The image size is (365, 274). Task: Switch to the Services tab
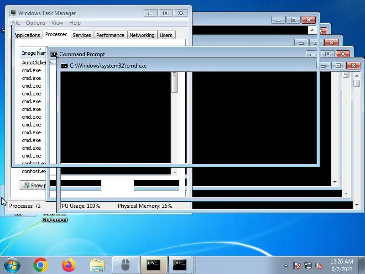click(82, 35)
